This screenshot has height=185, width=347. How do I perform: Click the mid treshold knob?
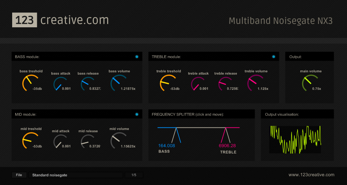30,140
